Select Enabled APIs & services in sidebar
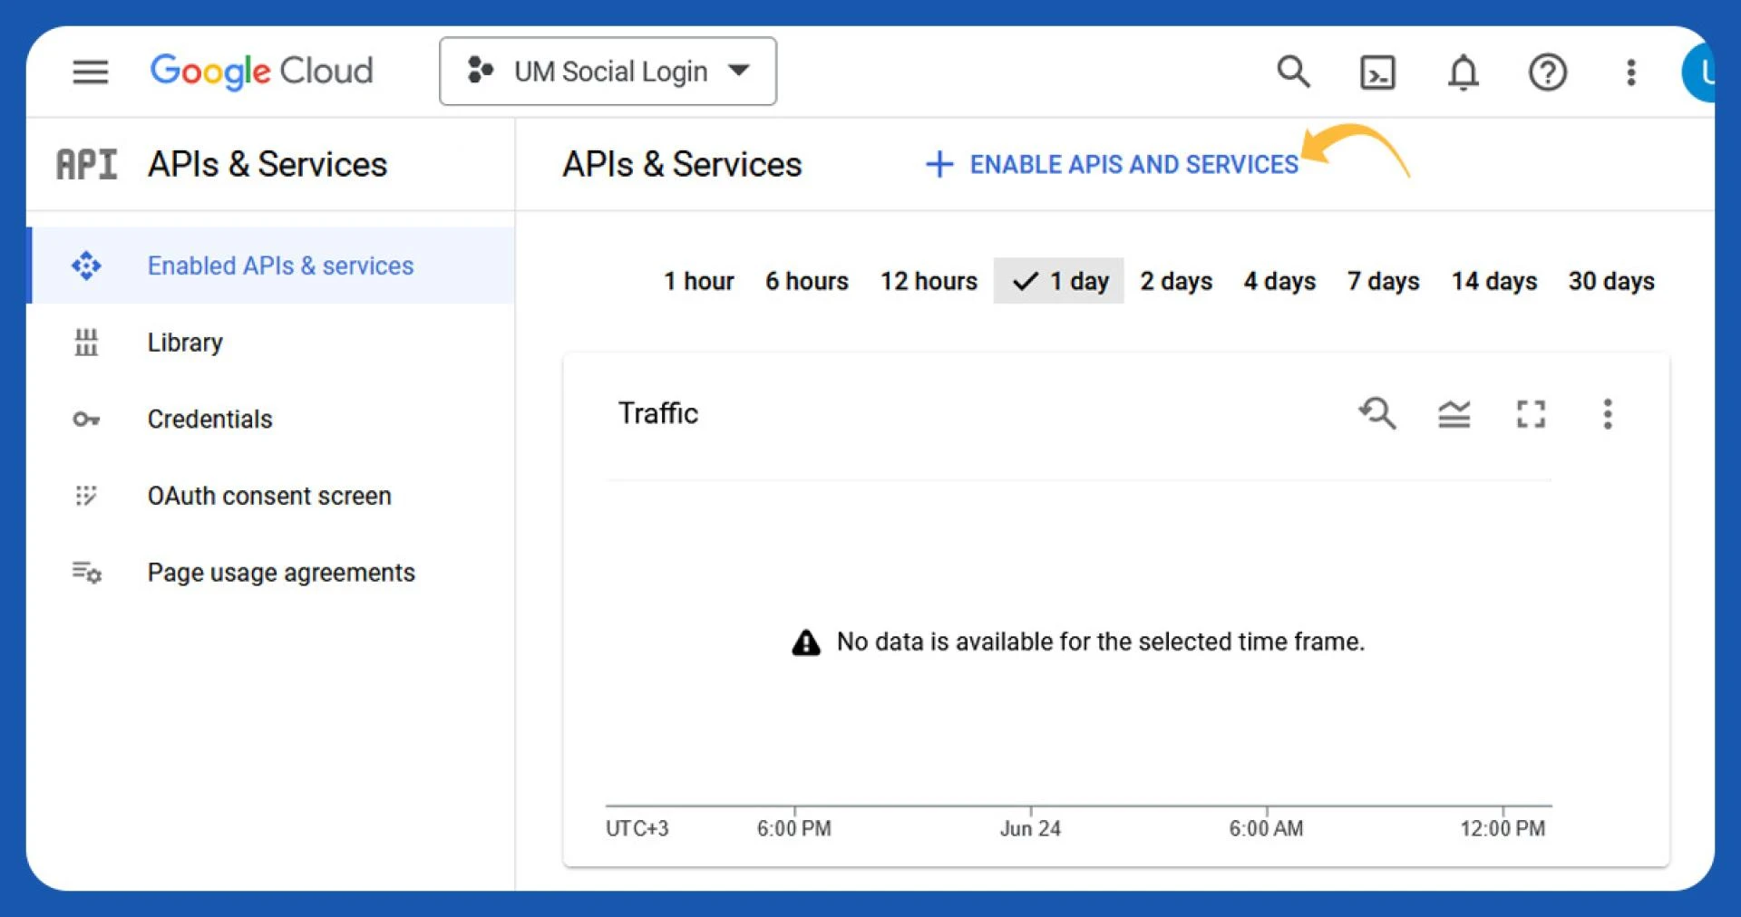This screenshot has width=1741, height=917. [272, 265]
